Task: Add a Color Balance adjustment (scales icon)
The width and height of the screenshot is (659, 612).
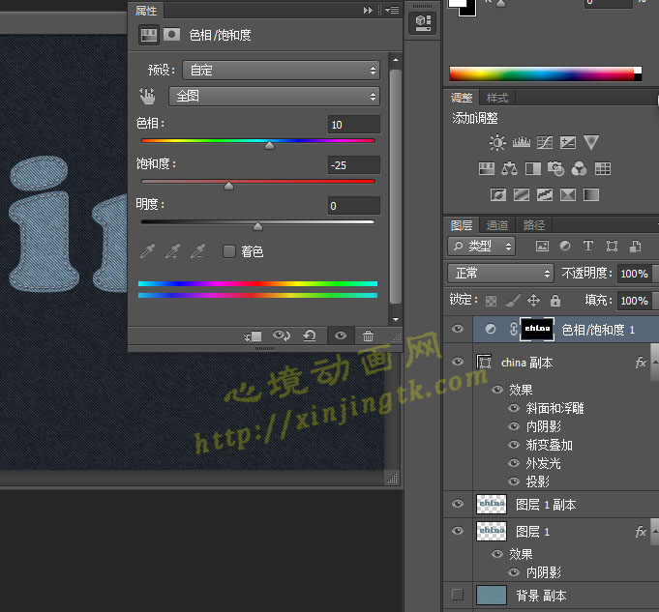Action: tap(510, 169)
